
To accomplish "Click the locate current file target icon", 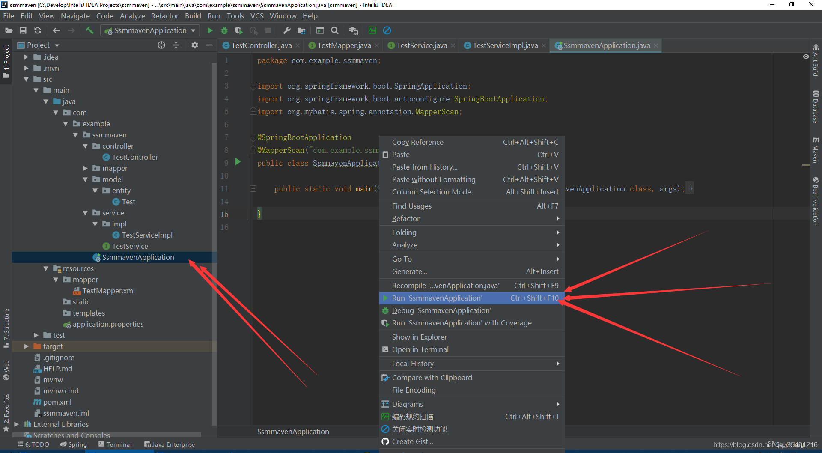I will [161, 45].
